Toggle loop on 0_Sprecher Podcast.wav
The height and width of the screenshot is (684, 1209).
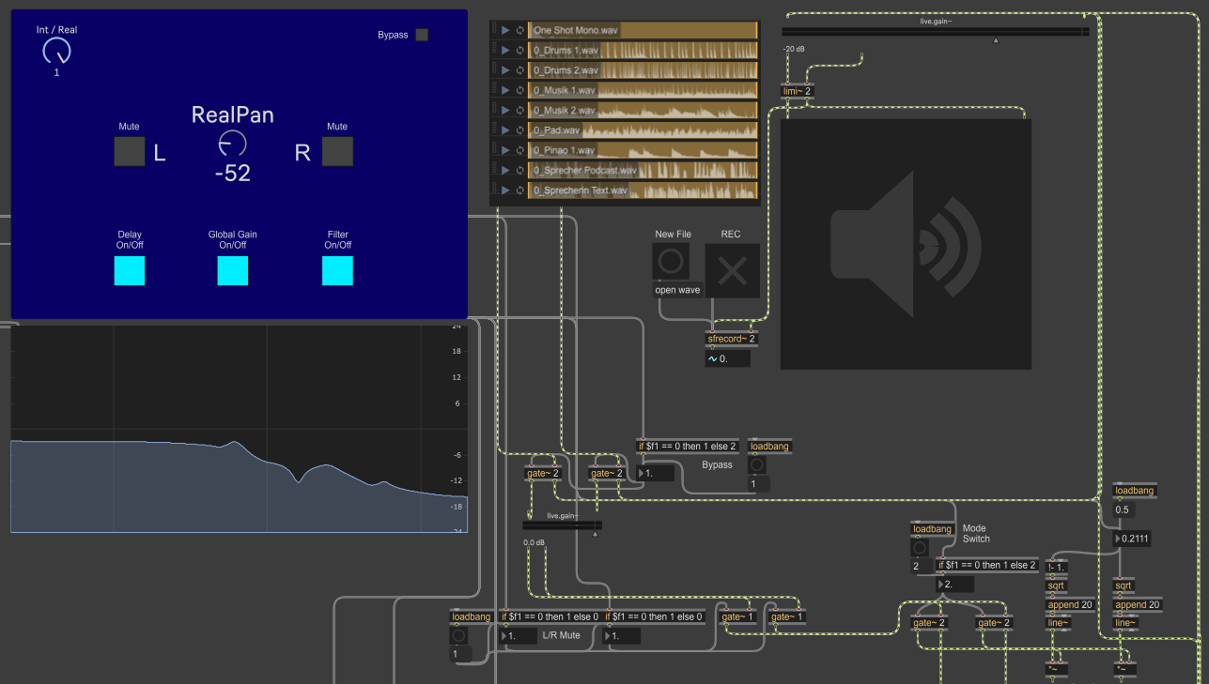[519, 171]
